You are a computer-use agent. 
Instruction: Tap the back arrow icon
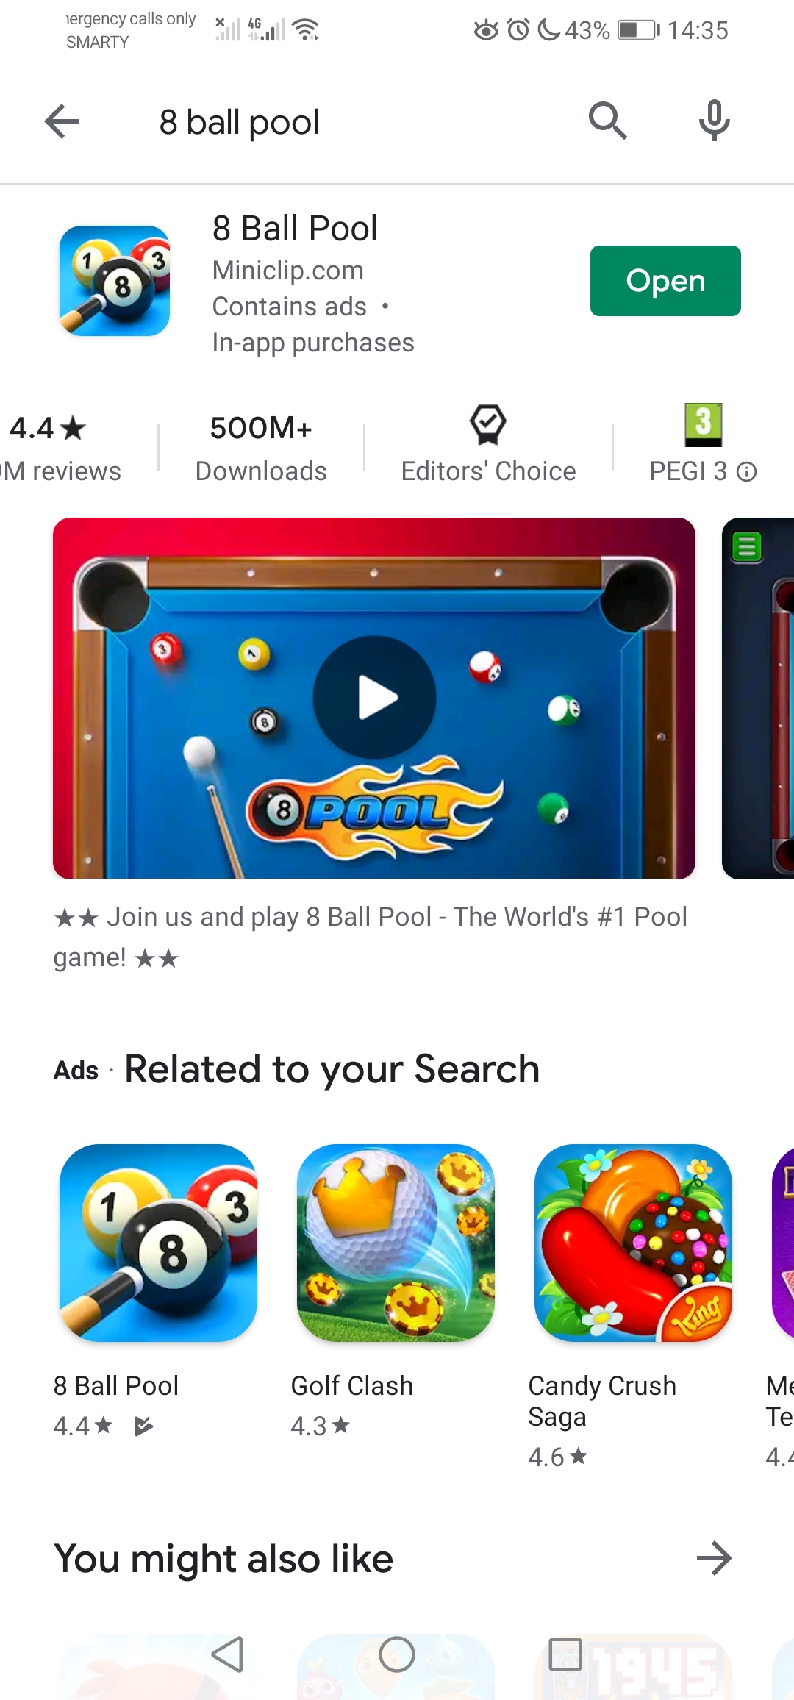[x=62, y=121]
